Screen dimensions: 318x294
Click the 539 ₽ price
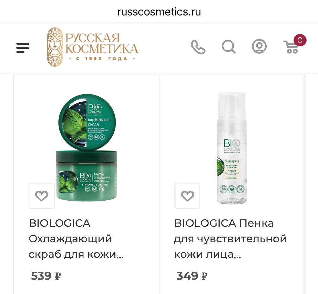[x=46, y=276]
